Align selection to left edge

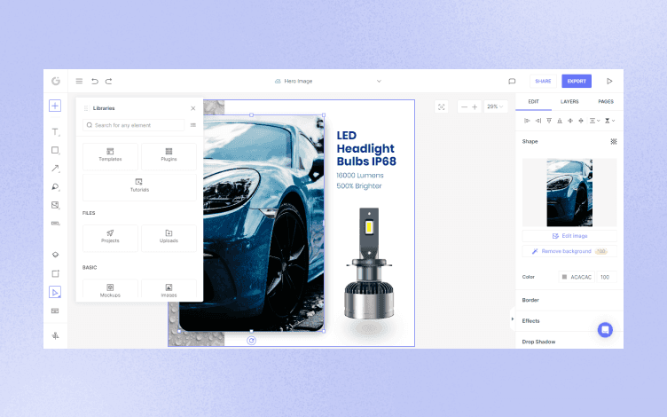(527, 121)
